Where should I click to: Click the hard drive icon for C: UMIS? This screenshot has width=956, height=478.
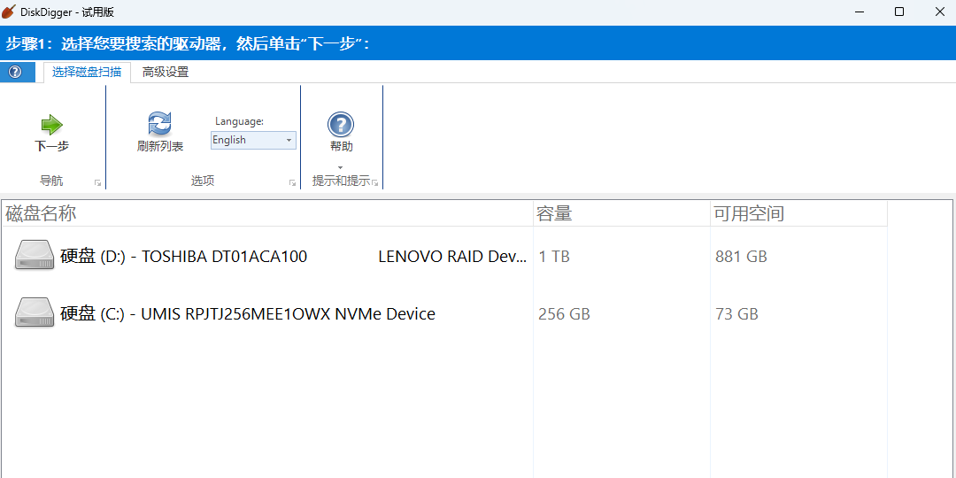coord(35,312)
